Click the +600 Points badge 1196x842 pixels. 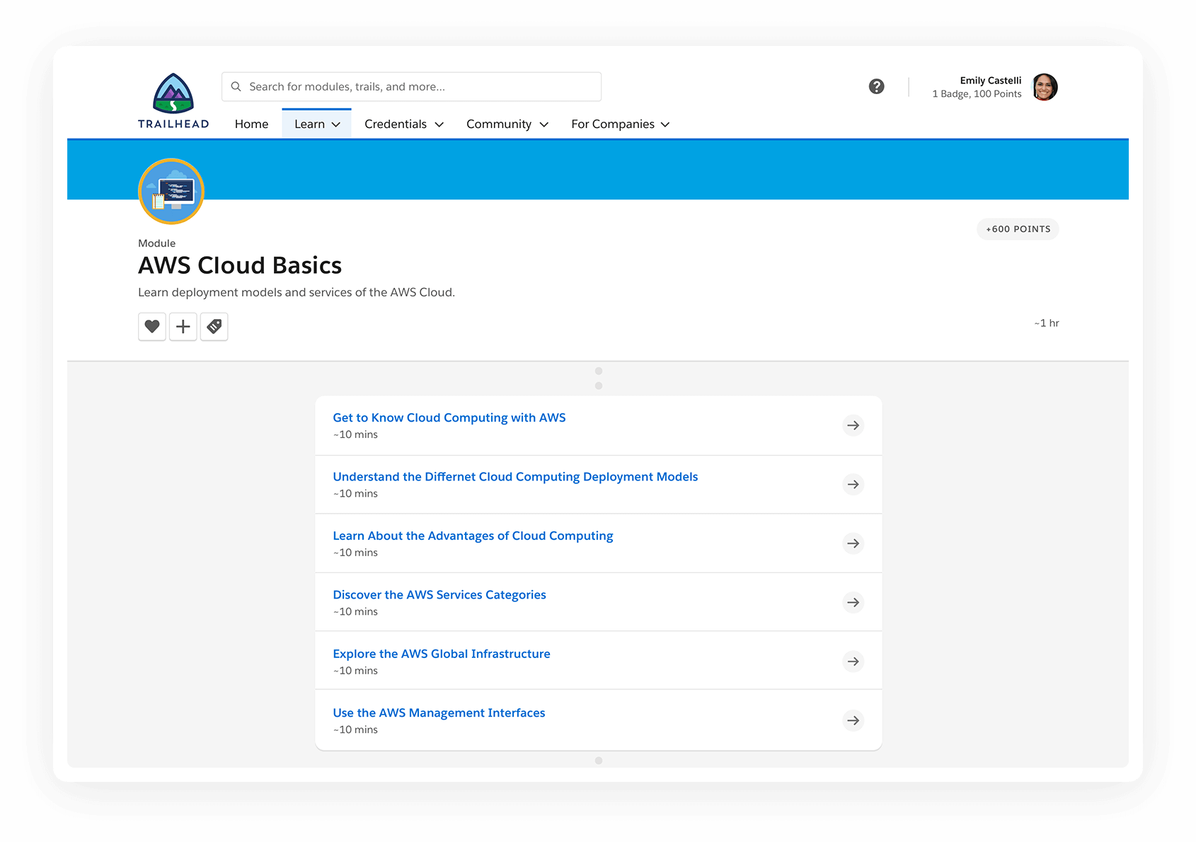(1018, 229)
